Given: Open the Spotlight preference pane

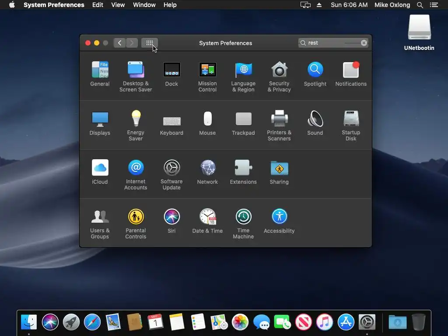Looking at the screenshot, I should coord(315,73).
